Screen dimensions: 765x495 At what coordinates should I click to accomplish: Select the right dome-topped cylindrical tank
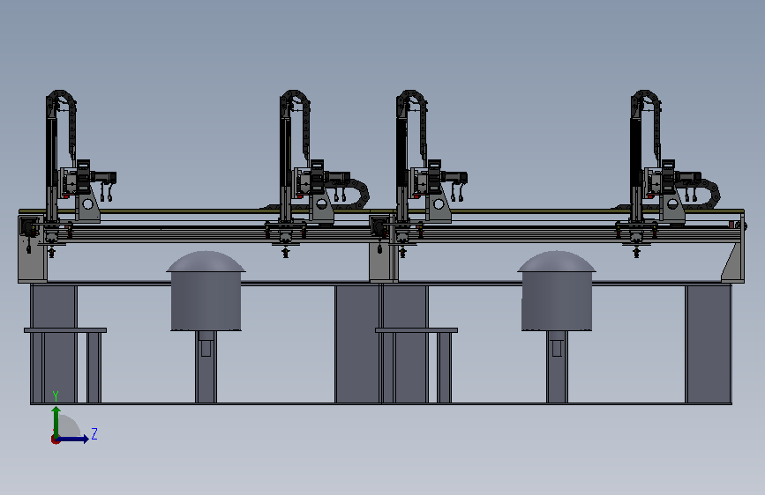pos(557,291)
